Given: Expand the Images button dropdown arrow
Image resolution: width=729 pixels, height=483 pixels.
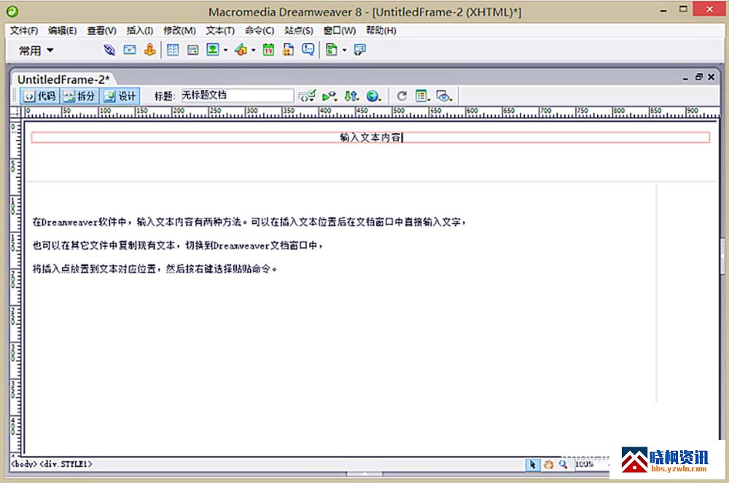Looking at the screenshot, I should tap(225, 50).
